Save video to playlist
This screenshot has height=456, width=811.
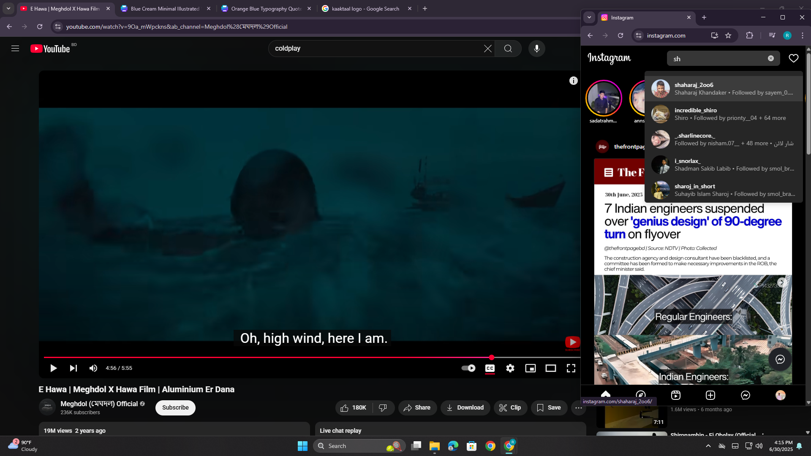pyautogui.click(x=549, y=407)
